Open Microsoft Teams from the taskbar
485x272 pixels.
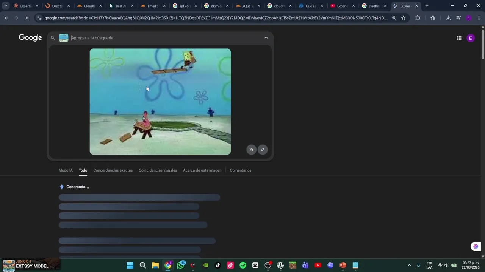[305, 265]
